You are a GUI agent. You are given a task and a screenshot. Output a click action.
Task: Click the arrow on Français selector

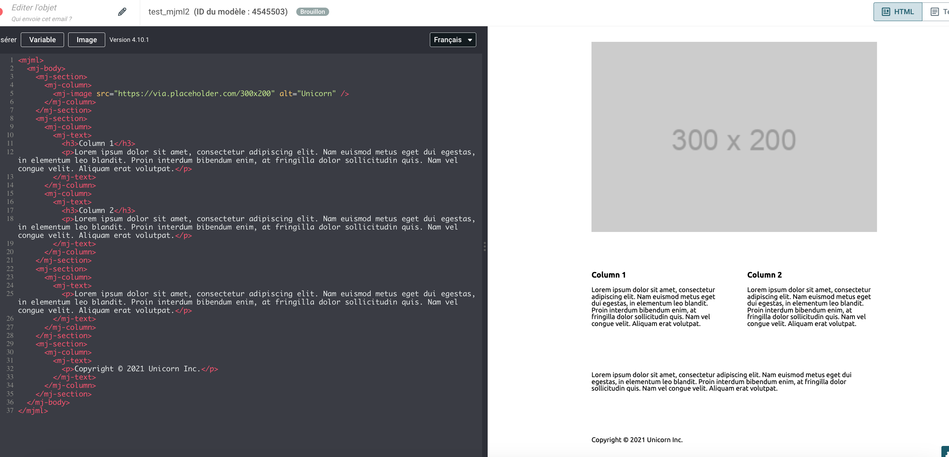point(470,40)
